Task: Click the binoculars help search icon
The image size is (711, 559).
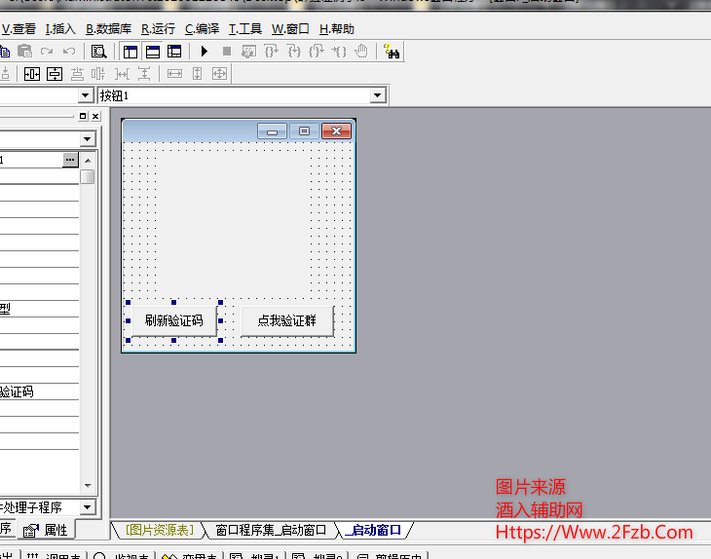Action: (393, 51)
